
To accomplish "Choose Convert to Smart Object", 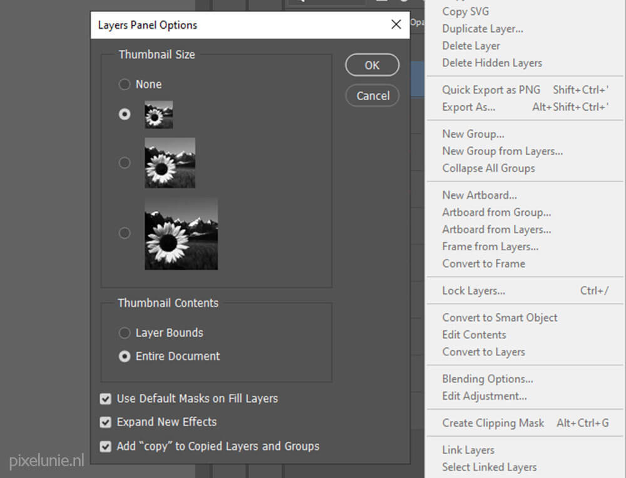I will click(x=500, y=318).
